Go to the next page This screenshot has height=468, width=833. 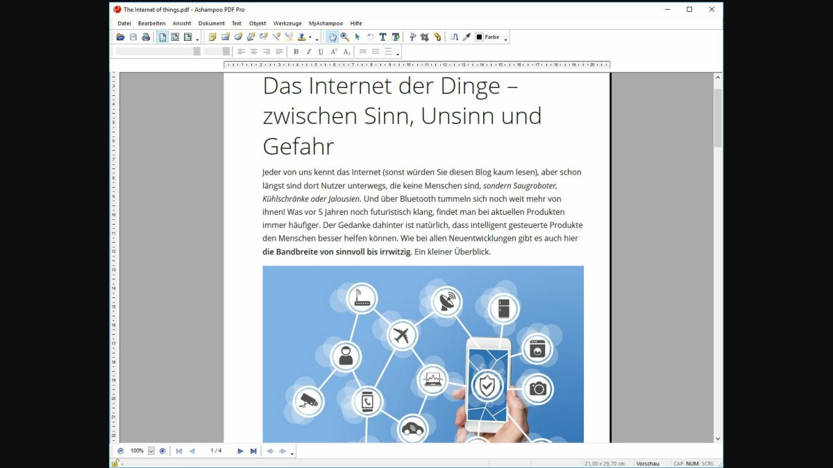coord(240,451)
